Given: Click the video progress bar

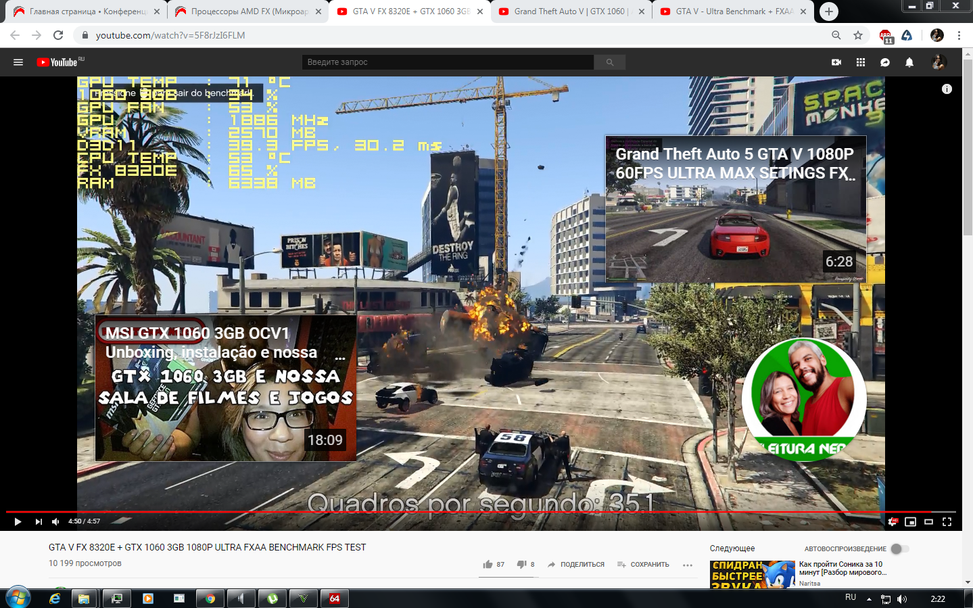Looking at the screenshot, I should 481,512.
